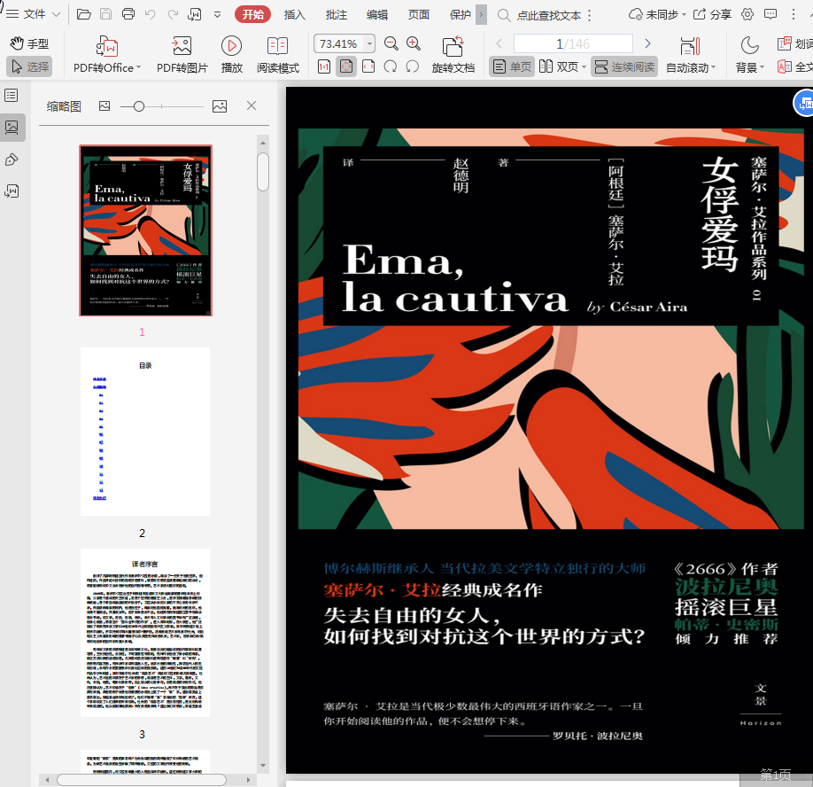813x787 pixels.
Task: Switch to 双页 double page view
Action: (x=559, y=66)
